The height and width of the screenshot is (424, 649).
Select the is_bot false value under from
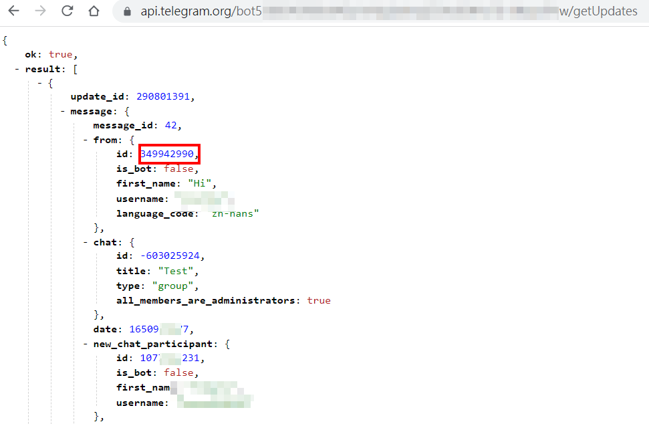(178, 169)
